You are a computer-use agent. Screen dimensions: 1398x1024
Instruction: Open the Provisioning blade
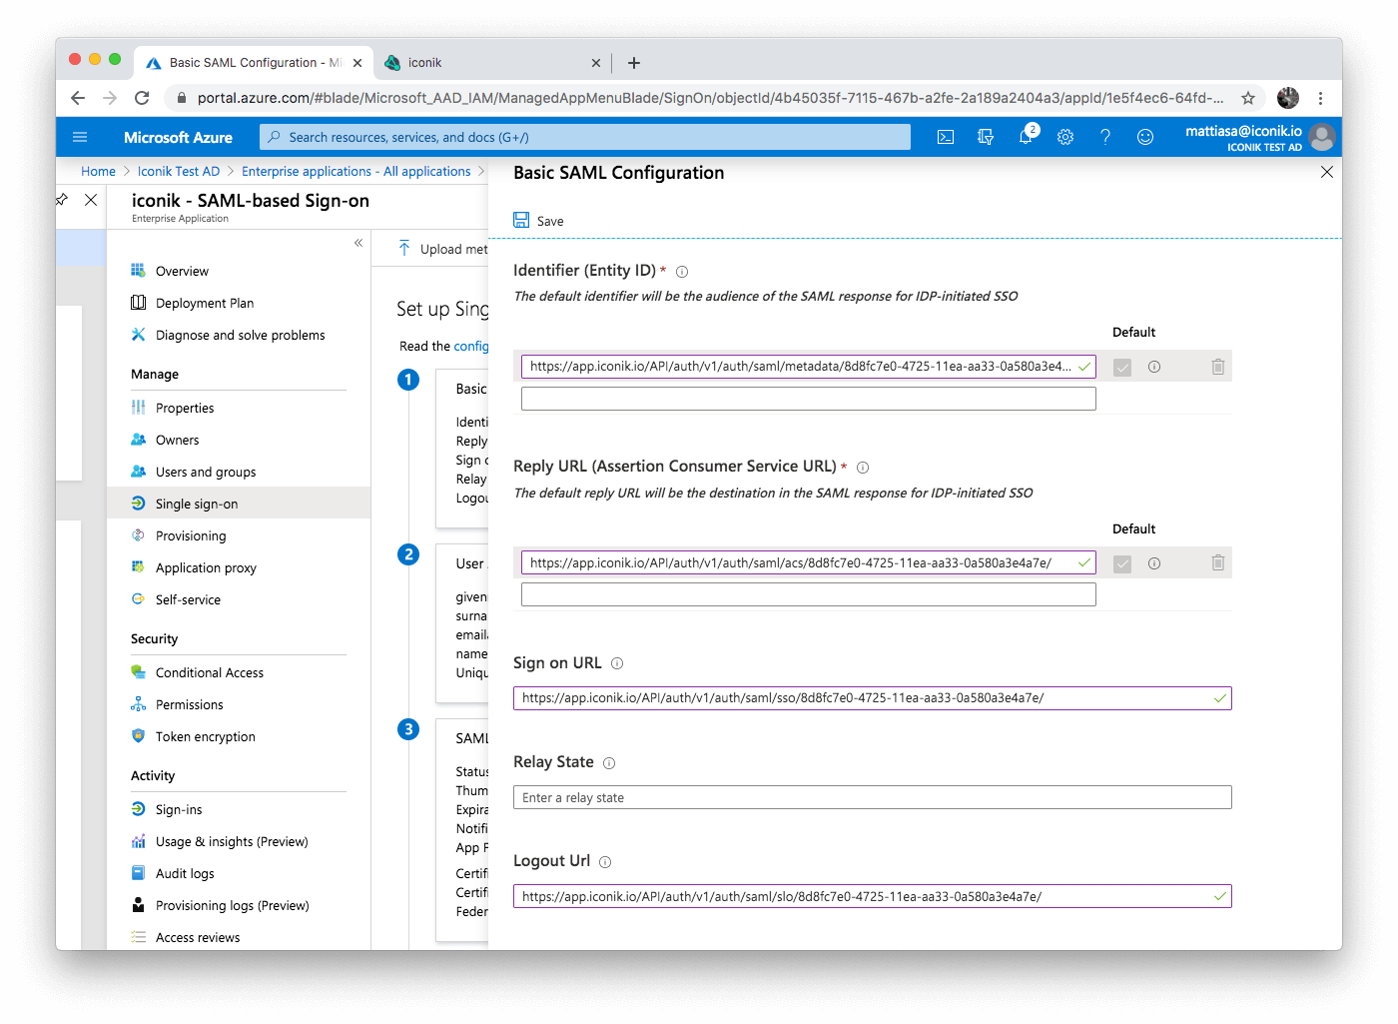pyautogui.click(x=190, y=535)
